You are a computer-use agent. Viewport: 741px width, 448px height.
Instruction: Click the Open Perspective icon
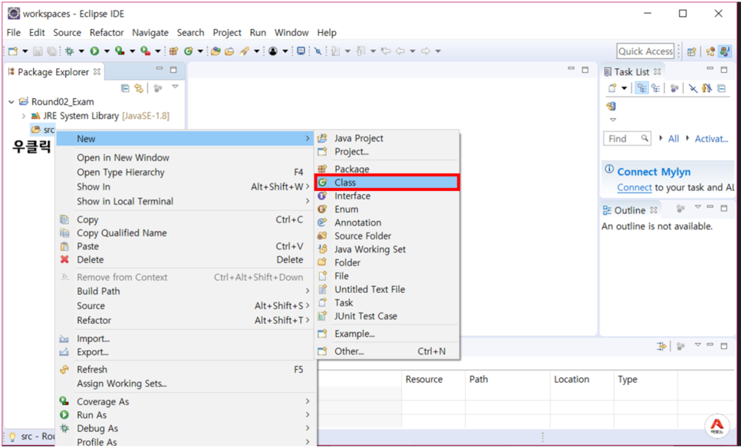point(692,51)
